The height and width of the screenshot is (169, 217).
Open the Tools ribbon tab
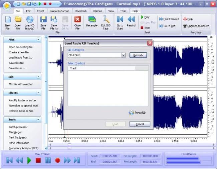pos(123,11)
